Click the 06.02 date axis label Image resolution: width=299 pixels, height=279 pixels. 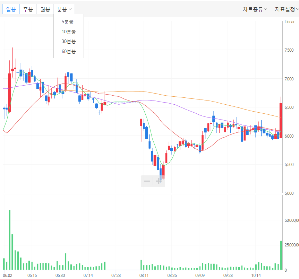pos(7,276)
